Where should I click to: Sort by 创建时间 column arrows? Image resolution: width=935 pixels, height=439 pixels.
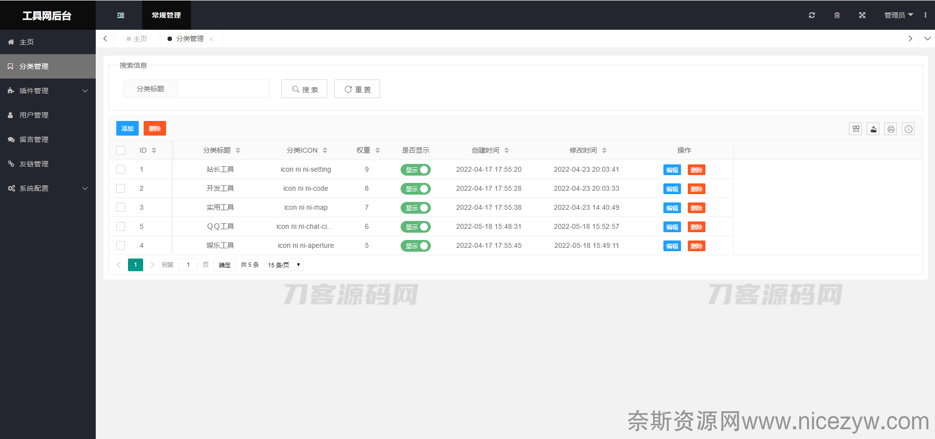pyautogui.click(x=507, y=150)
